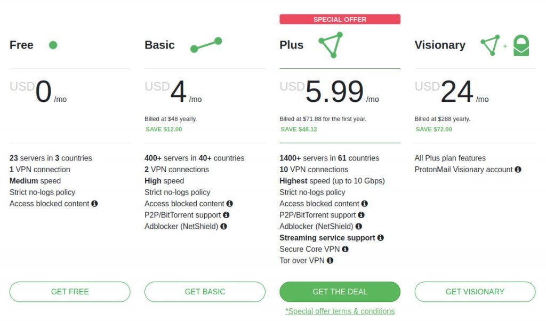
Task: Open info icon for Streaming service support
Action: coord(380,238)
